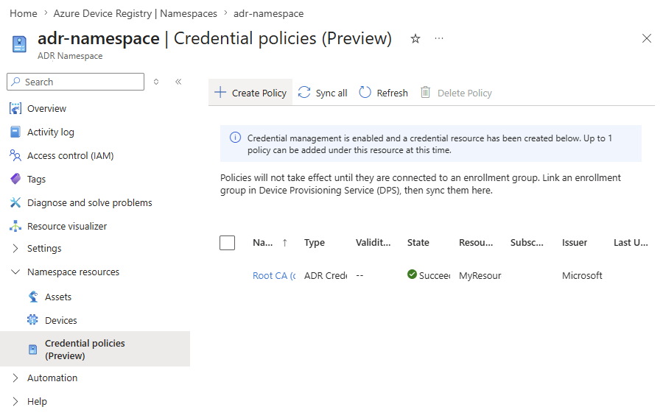Open Resource visualizer

(x=67, y=227)
